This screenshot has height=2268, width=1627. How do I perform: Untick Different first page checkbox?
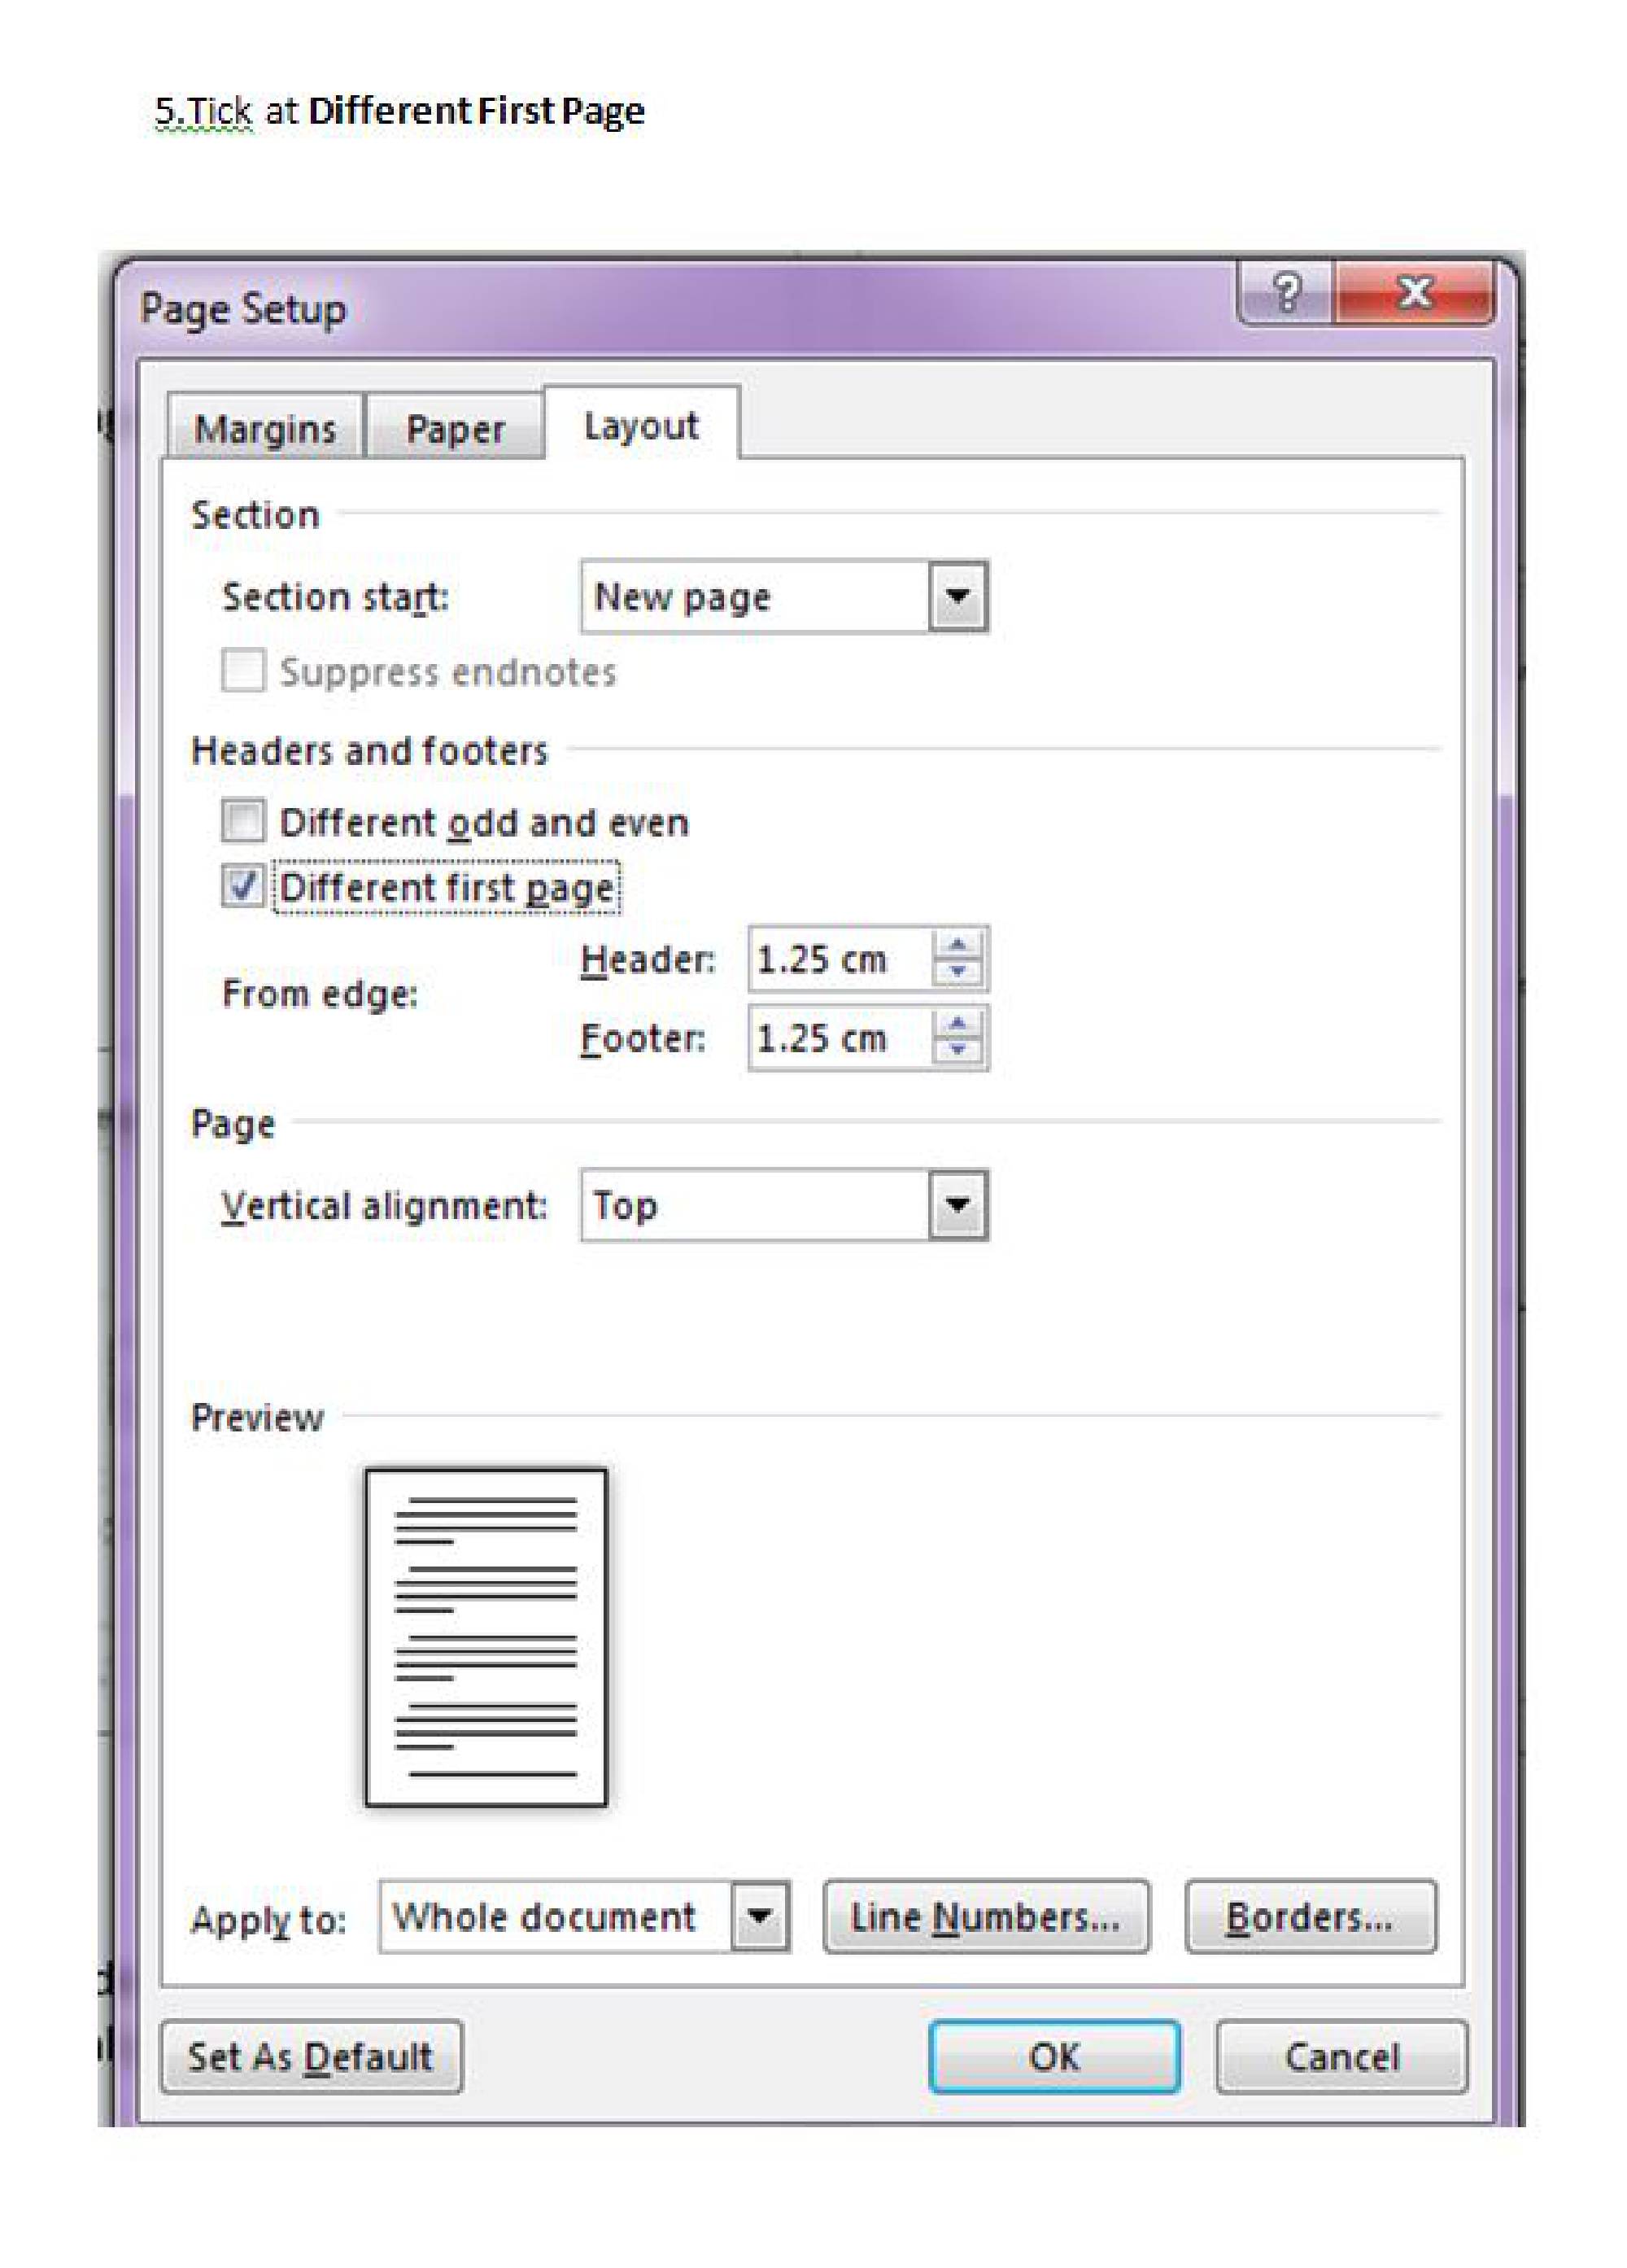[243, 886]
